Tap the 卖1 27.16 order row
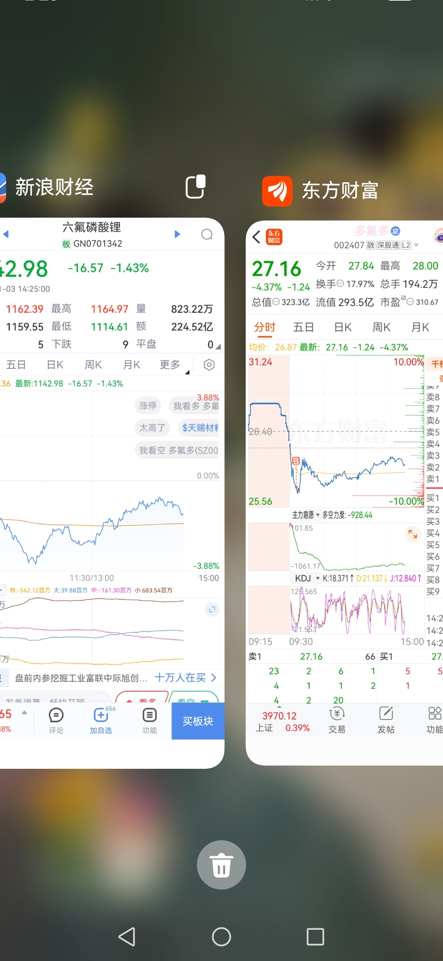 pos(312,656)
